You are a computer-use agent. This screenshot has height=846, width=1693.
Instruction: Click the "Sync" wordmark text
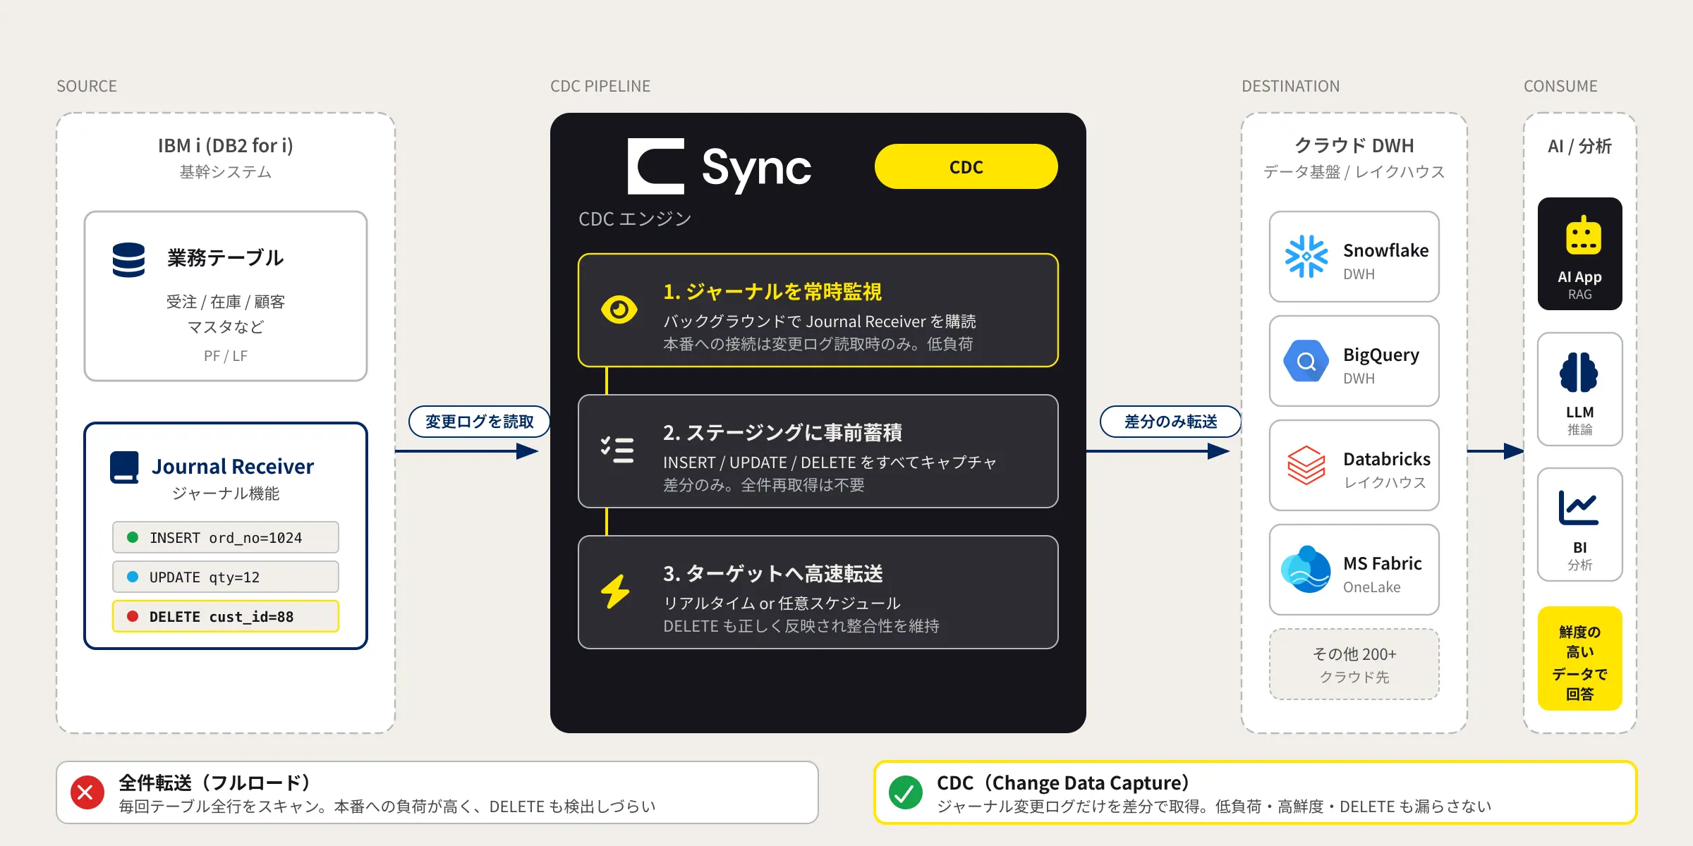756,169
